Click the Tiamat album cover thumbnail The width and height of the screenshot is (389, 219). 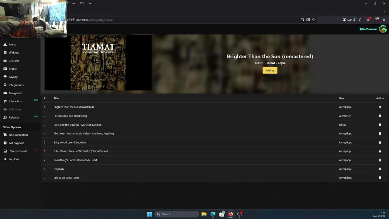(x=98, y=63)
